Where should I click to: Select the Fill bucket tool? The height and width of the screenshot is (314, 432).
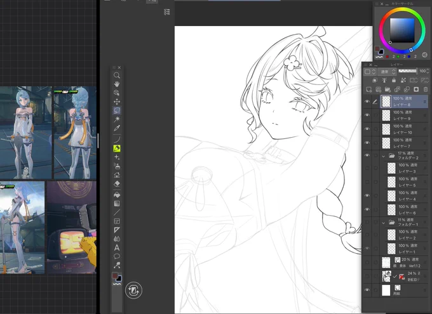(117, 195)
